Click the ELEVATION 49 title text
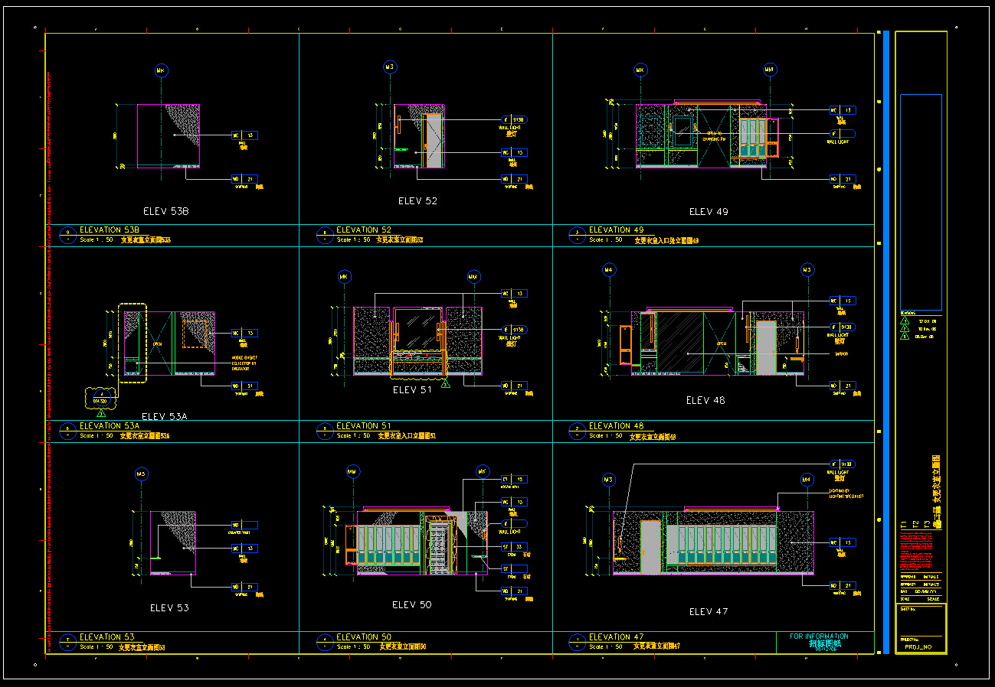Image resolution: width=995 pixels, height=687 pixels. (x=617, y=230)
